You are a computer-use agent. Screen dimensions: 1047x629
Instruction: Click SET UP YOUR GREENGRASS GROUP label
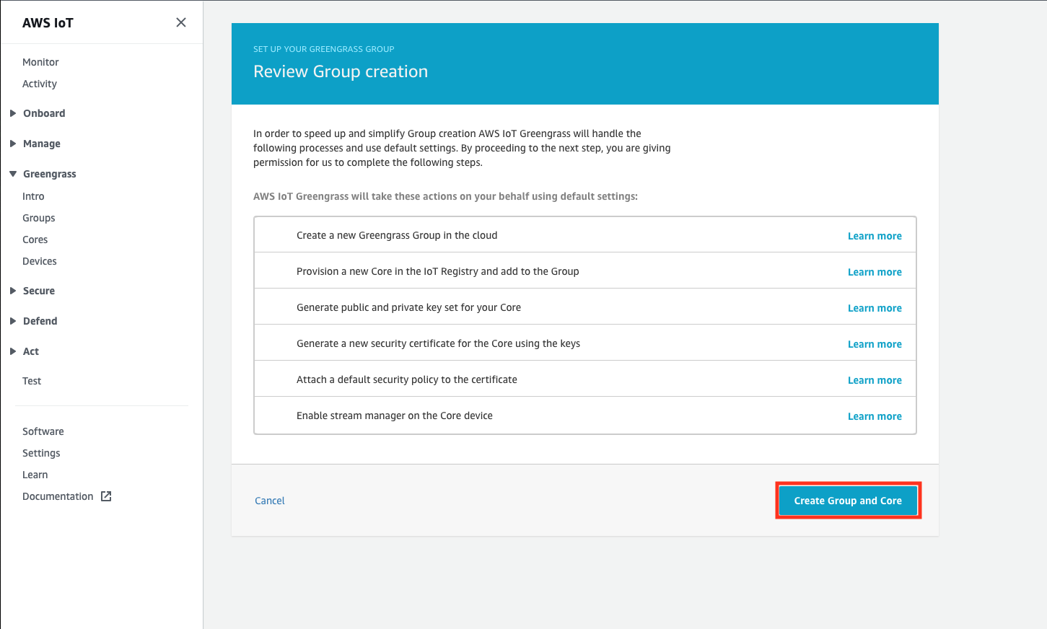tap(324, 49)
